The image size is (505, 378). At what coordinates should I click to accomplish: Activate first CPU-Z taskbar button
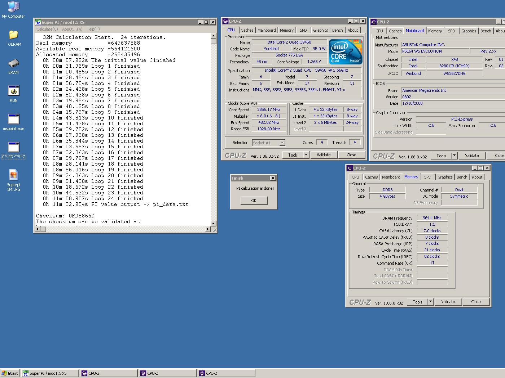[109, 373]
